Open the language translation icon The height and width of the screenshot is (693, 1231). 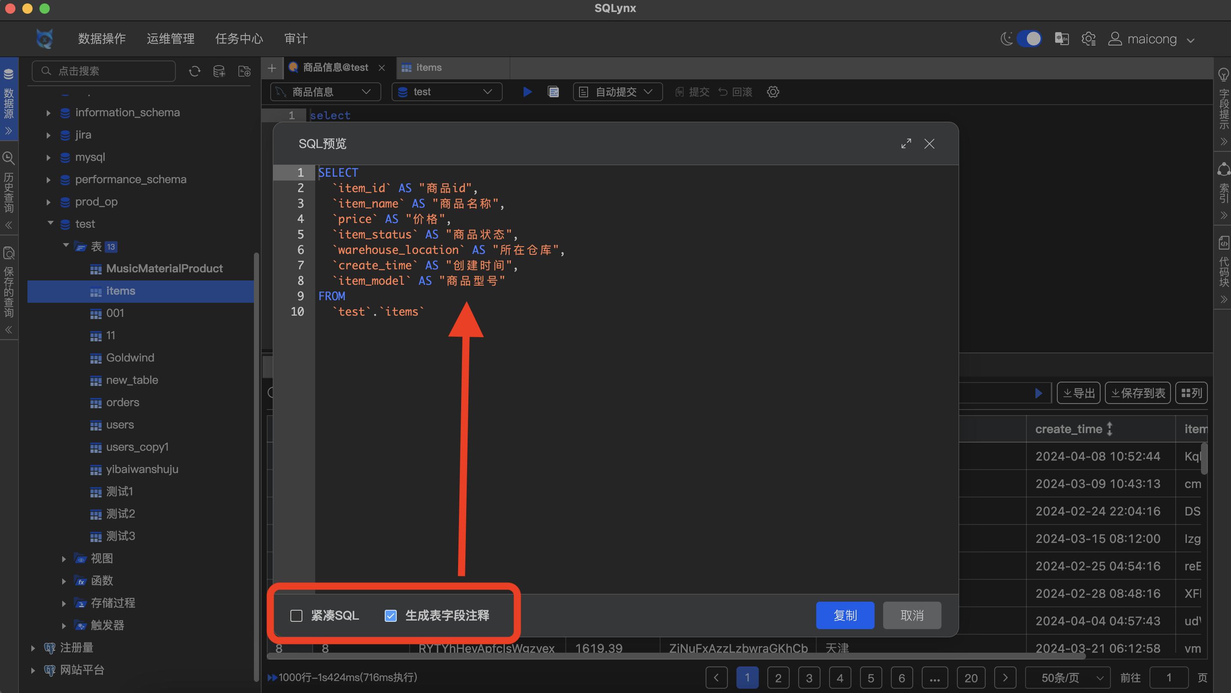pos(1061,39)
